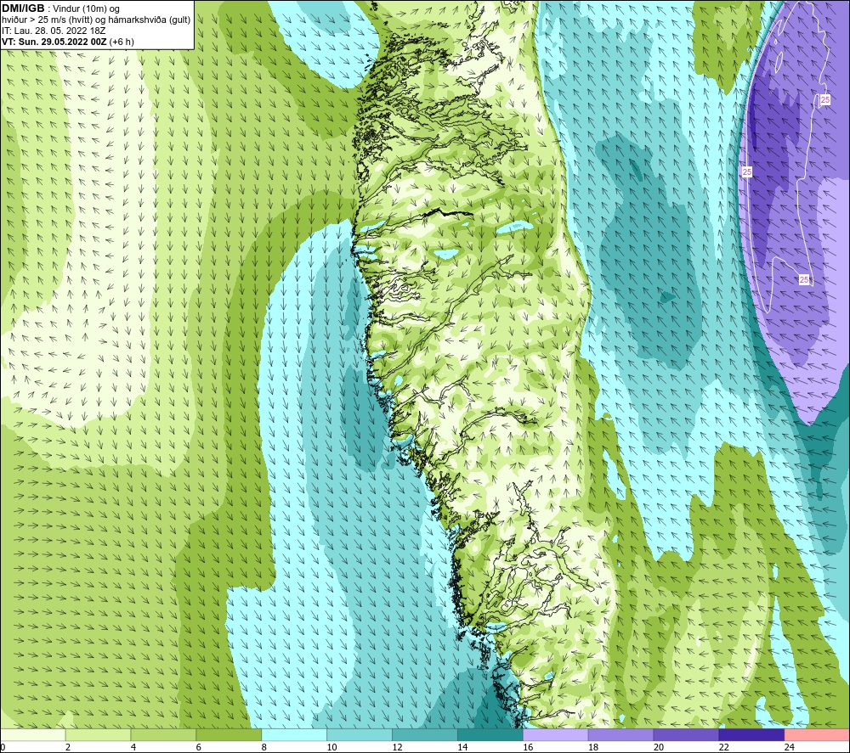Click the scale label "0"
The height and width of the screenshot is (753, 850).
(3, 747)
